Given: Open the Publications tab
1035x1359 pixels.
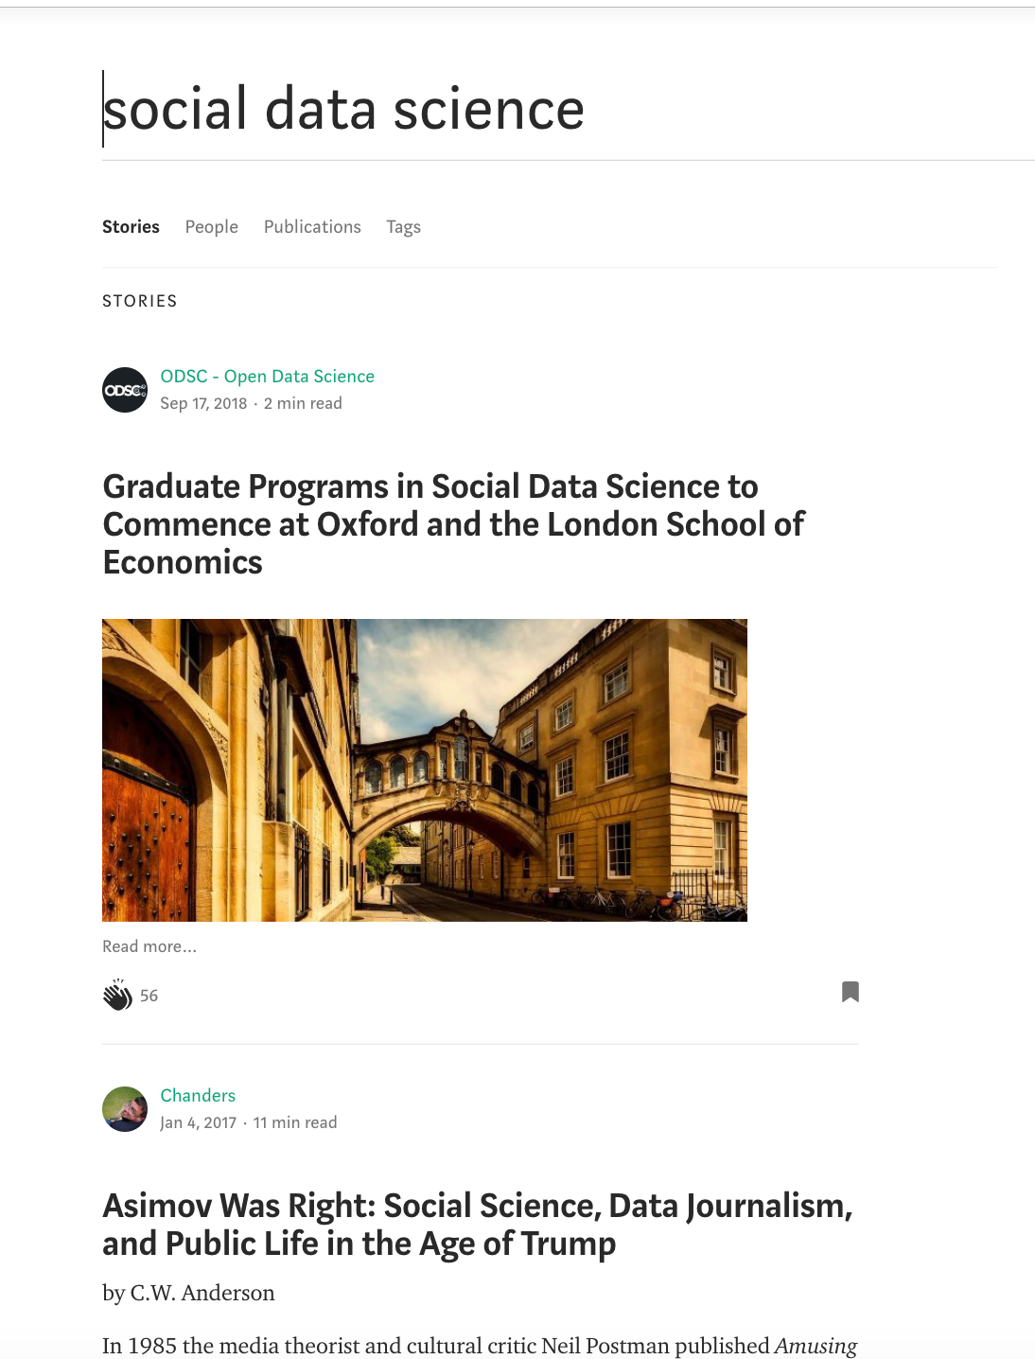Looking at the screenshot, I should click(312, 227).
